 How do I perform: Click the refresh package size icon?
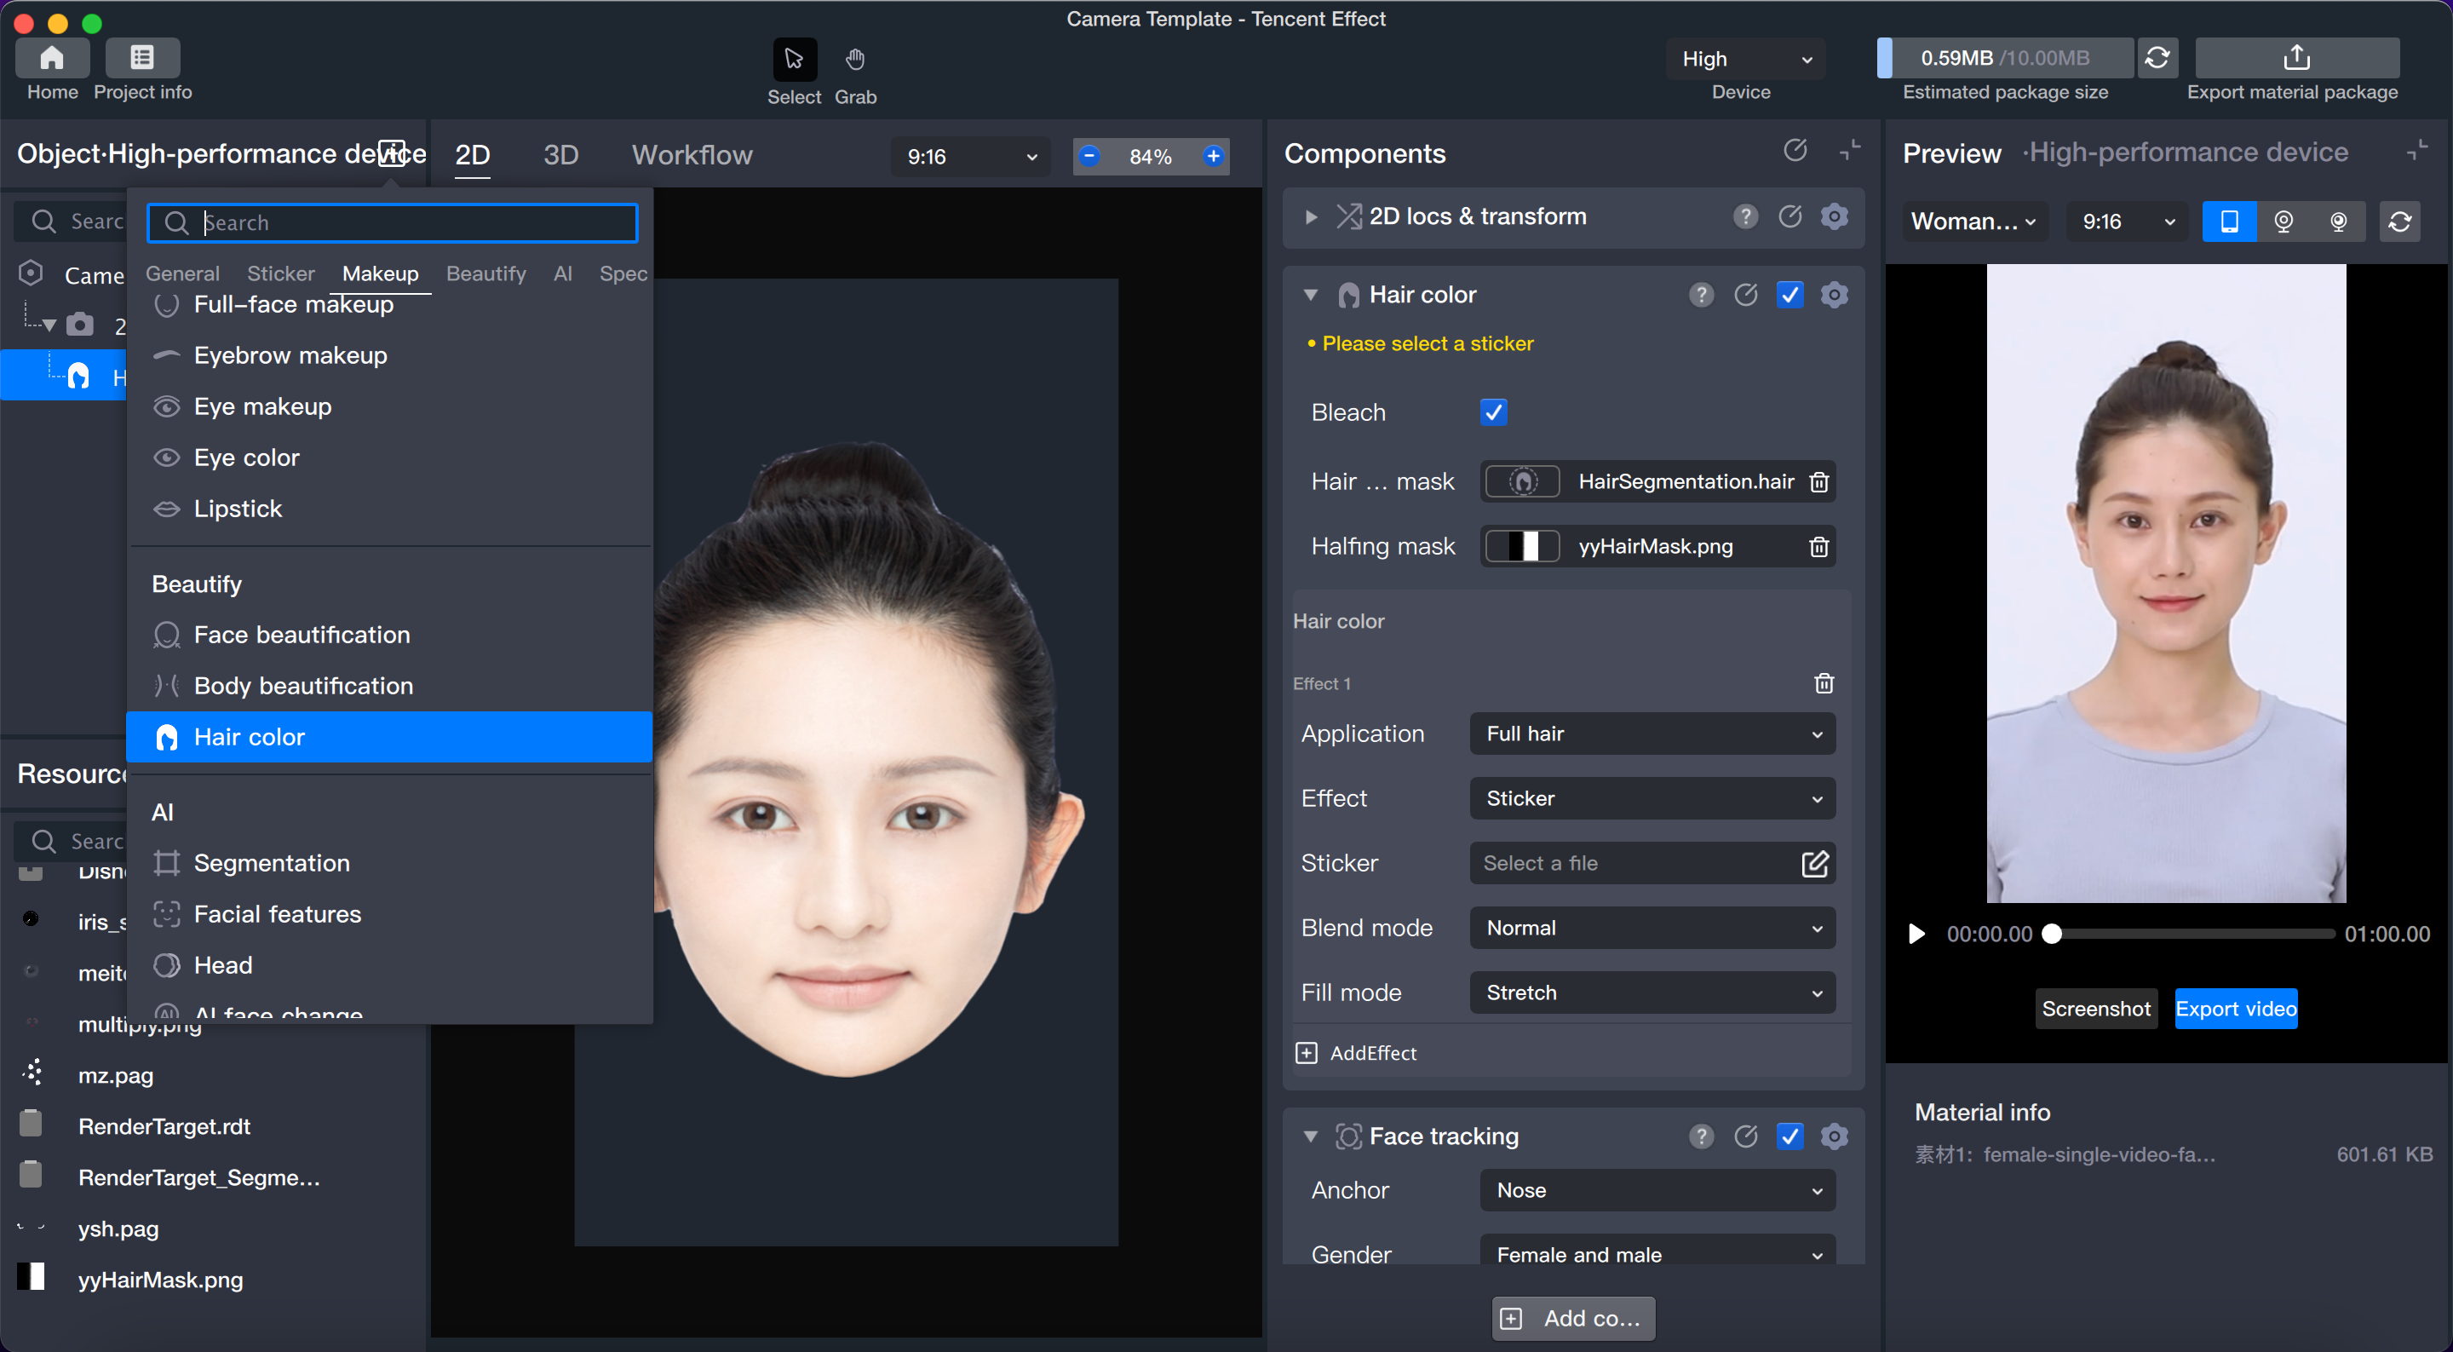2157,58
